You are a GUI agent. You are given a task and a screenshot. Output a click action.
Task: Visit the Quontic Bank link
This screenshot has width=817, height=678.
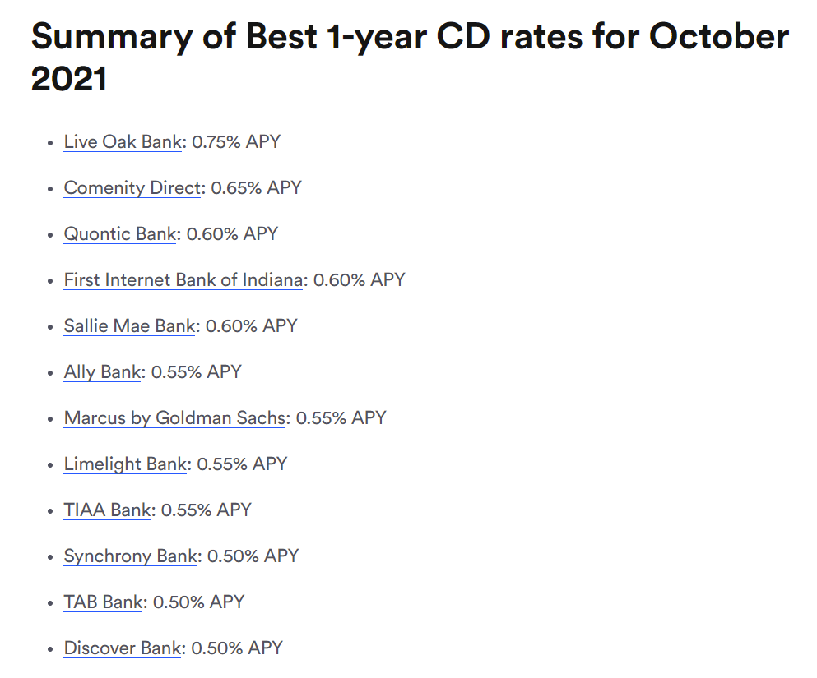[120, 234]
